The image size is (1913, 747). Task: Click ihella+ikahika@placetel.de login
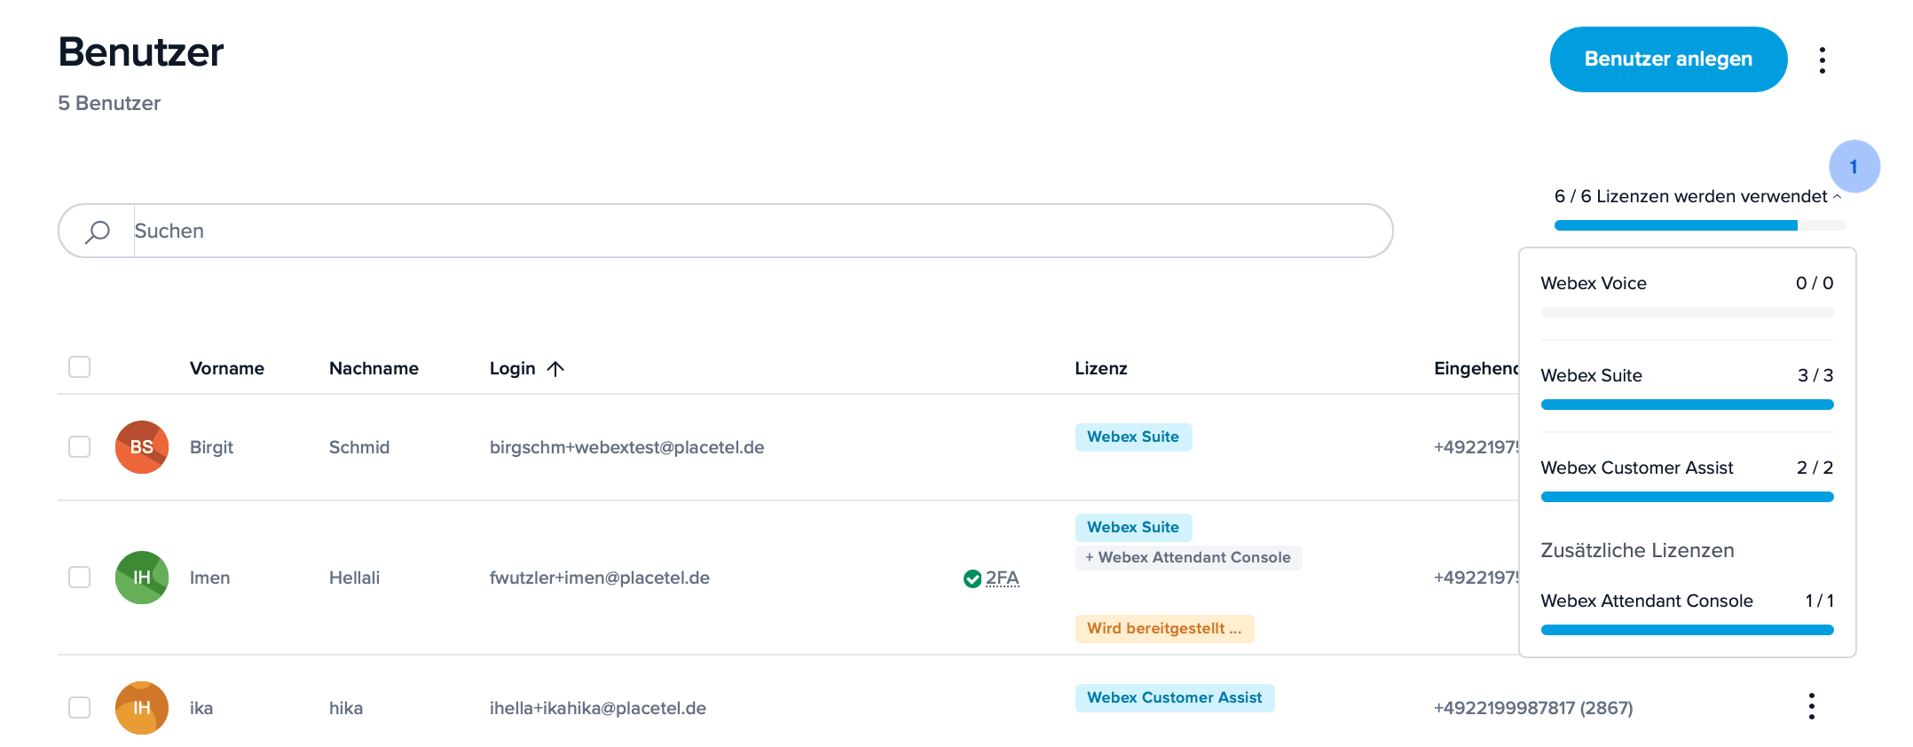click(x=598, y=708)
